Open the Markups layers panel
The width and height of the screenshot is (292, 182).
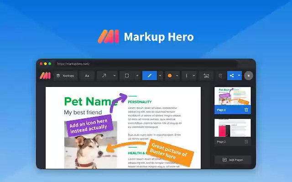tap(65, 76)
